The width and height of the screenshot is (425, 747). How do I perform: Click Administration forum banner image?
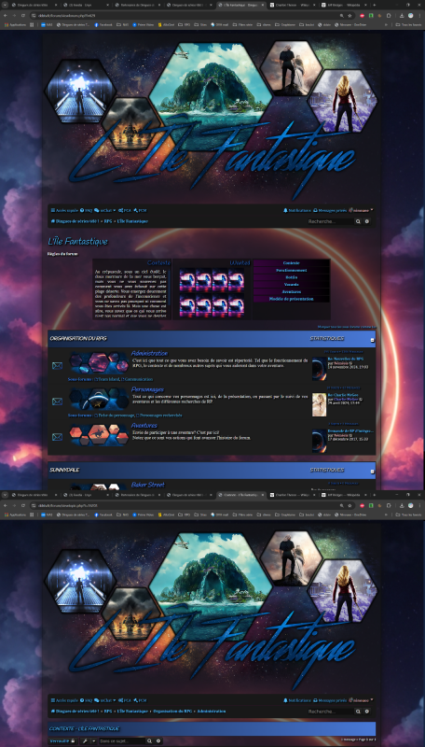(x=99, y=361)
